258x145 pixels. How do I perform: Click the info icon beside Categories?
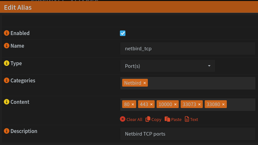click(x=6, y=80)
